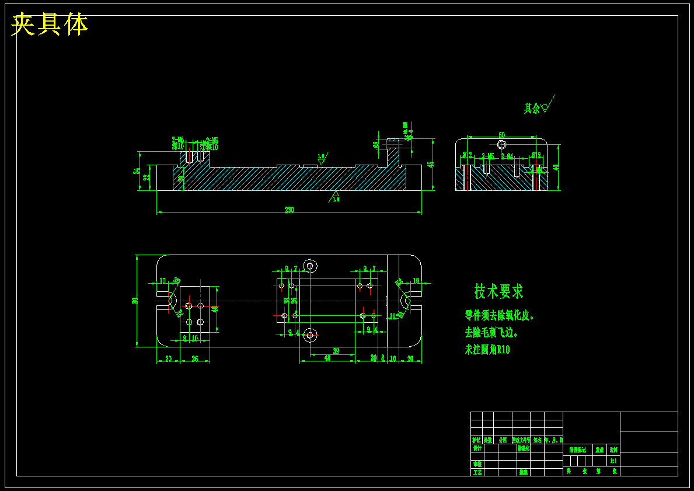Select the "技术要求" heading text
694x491 pixels.
(x=499, y=291)
